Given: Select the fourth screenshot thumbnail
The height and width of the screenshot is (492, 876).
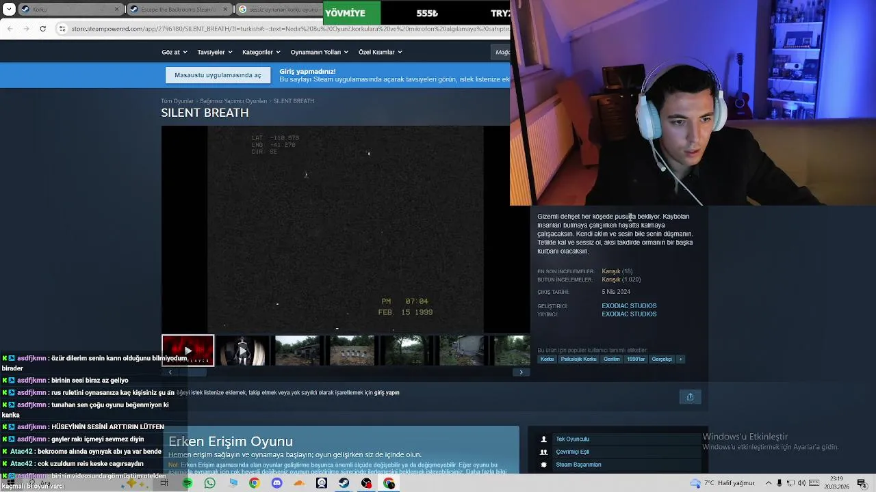Looking at the screenshot, I should [352, 351].
